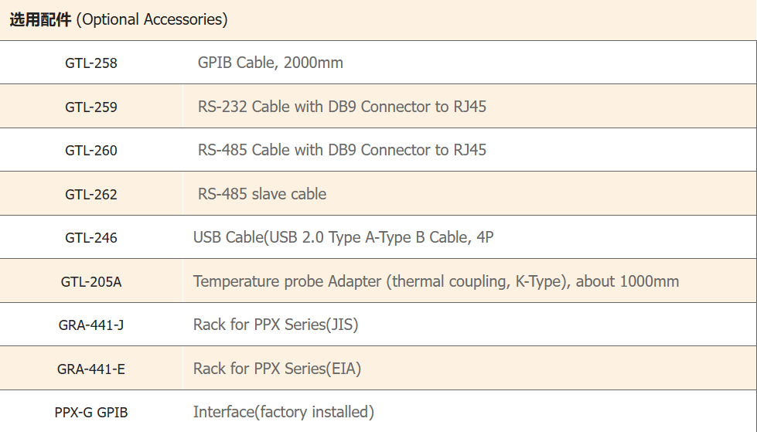
Task: Select the GTL-262 model number
Action: [91, 195]
